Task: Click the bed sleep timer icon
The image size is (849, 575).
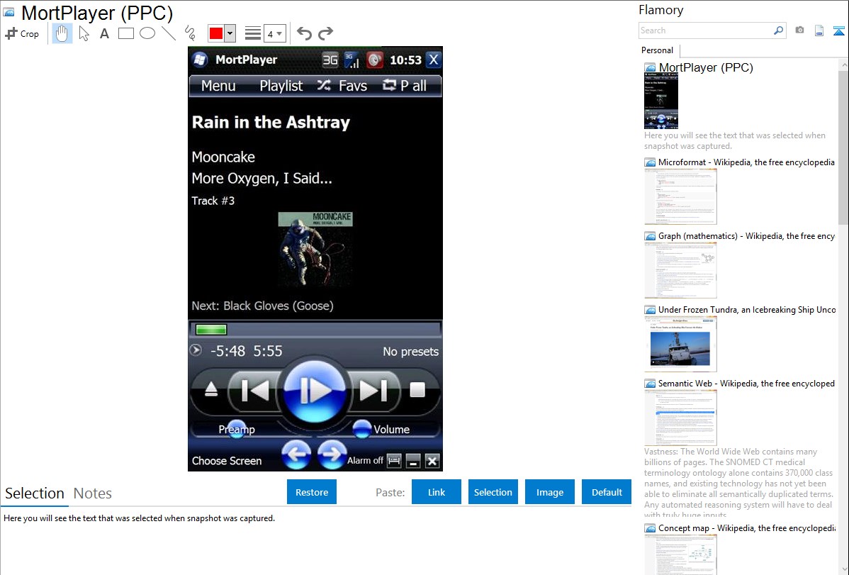Action: click(394, 461)
